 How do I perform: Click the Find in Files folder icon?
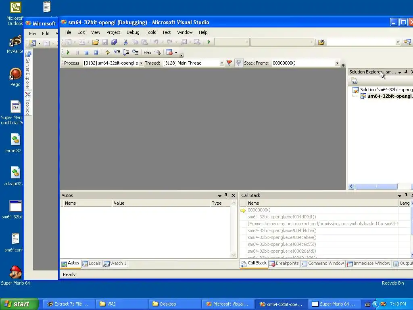point(321,42)
